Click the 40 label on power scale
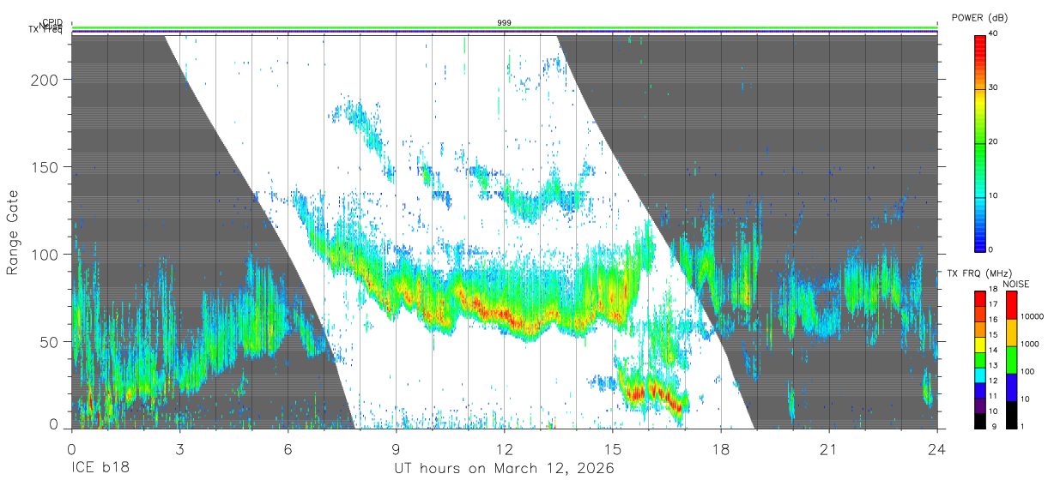 [x=994, y=34]
